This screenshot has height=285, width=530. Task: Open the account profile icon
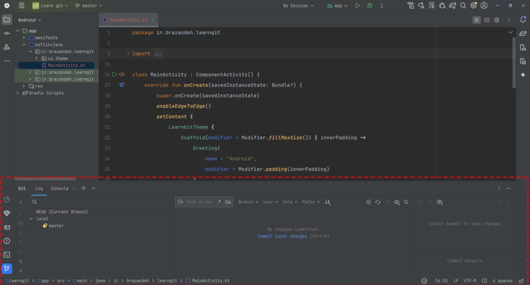[484, 5]
